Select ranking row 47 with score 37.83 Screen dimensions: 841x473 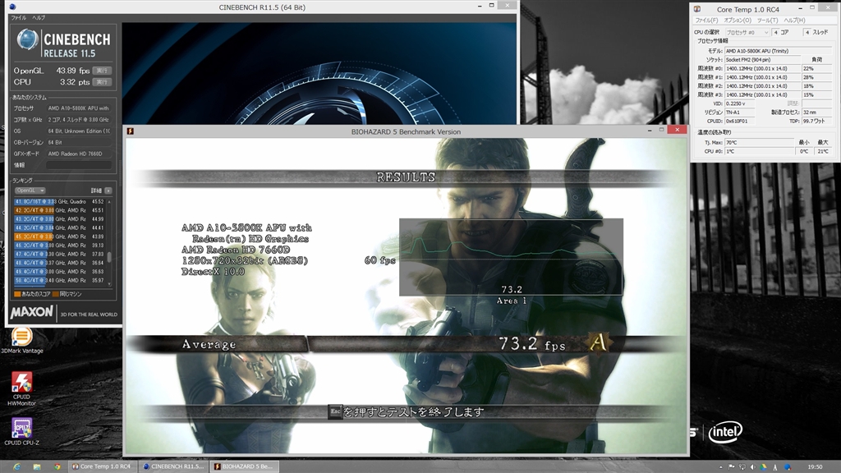(x=59, y=255)
